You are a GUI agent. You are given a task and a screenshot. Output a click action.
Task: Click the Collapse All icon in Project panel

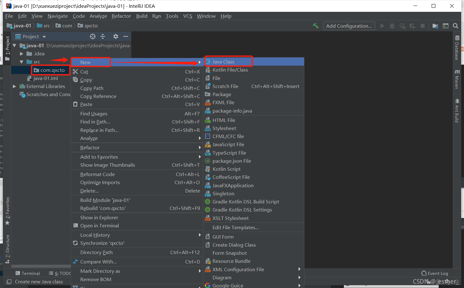click(x=103, y=36)
